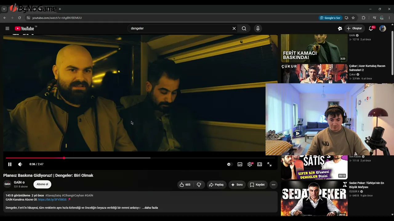Image resolution: width=394 pixels, height=221 pixels.
Task: Open 'Çukur | Azer Kurtuluş Racon Sahneleri 2' title
Action: tap(367, 68)
